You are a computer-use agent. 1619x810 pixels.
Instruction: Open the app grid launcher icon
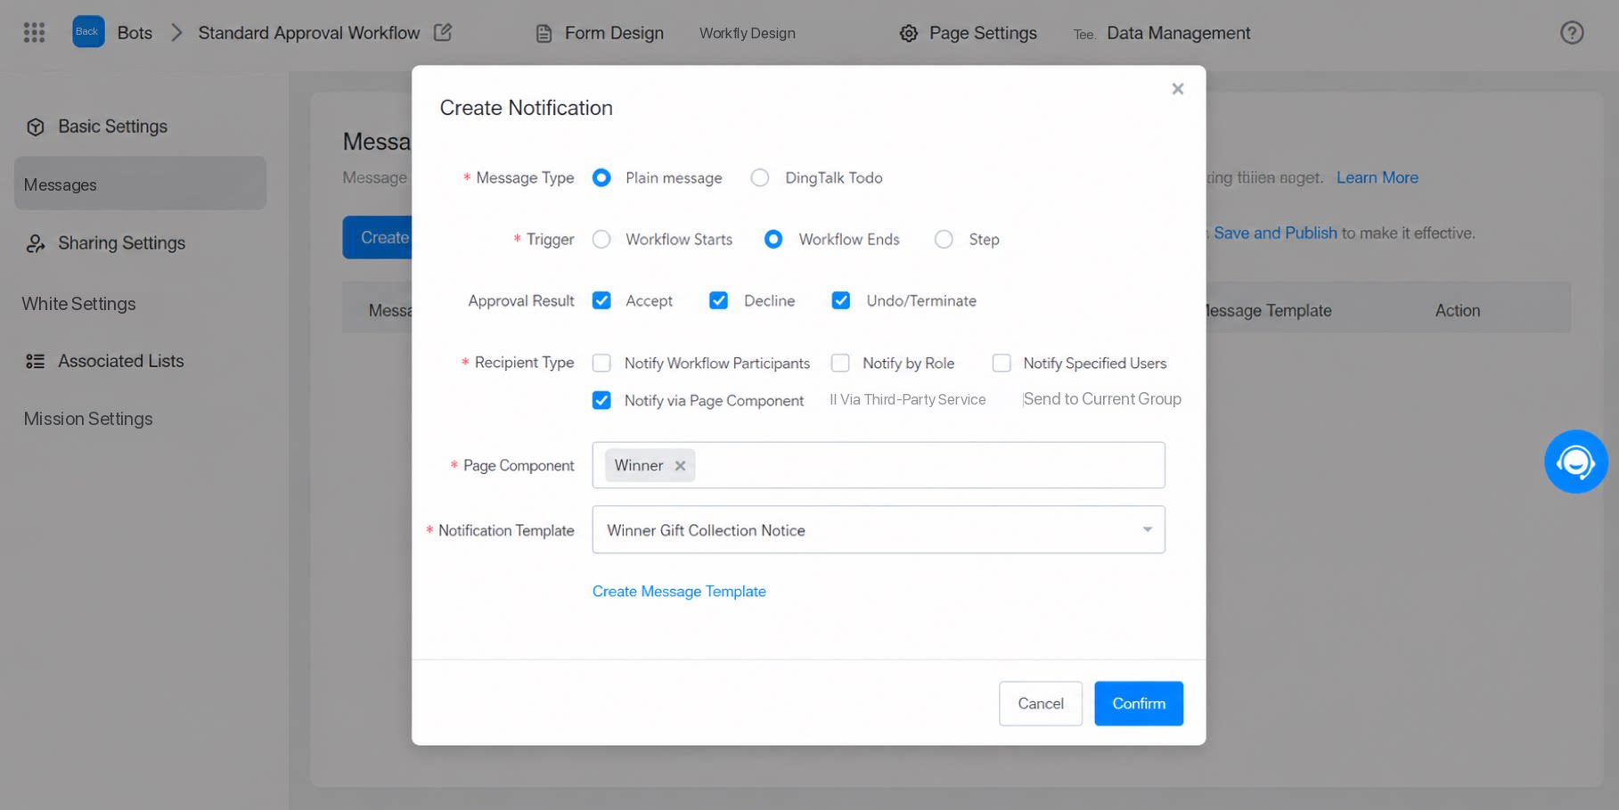pyautogui.click(x=34, y=33)
